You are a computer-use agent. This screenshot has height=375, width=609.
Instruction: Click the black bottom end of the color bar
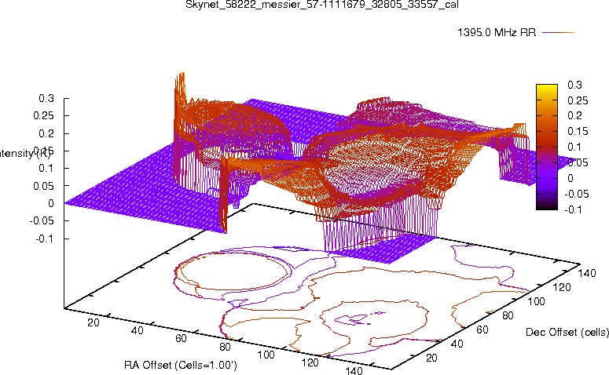[x=547, y=207]
